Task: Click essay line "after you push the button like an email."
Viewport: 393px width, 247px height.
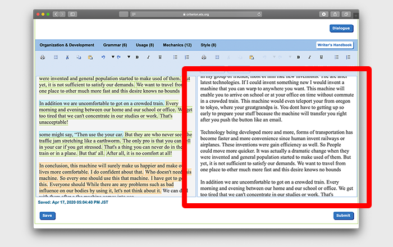Action: tap(241, 120)
